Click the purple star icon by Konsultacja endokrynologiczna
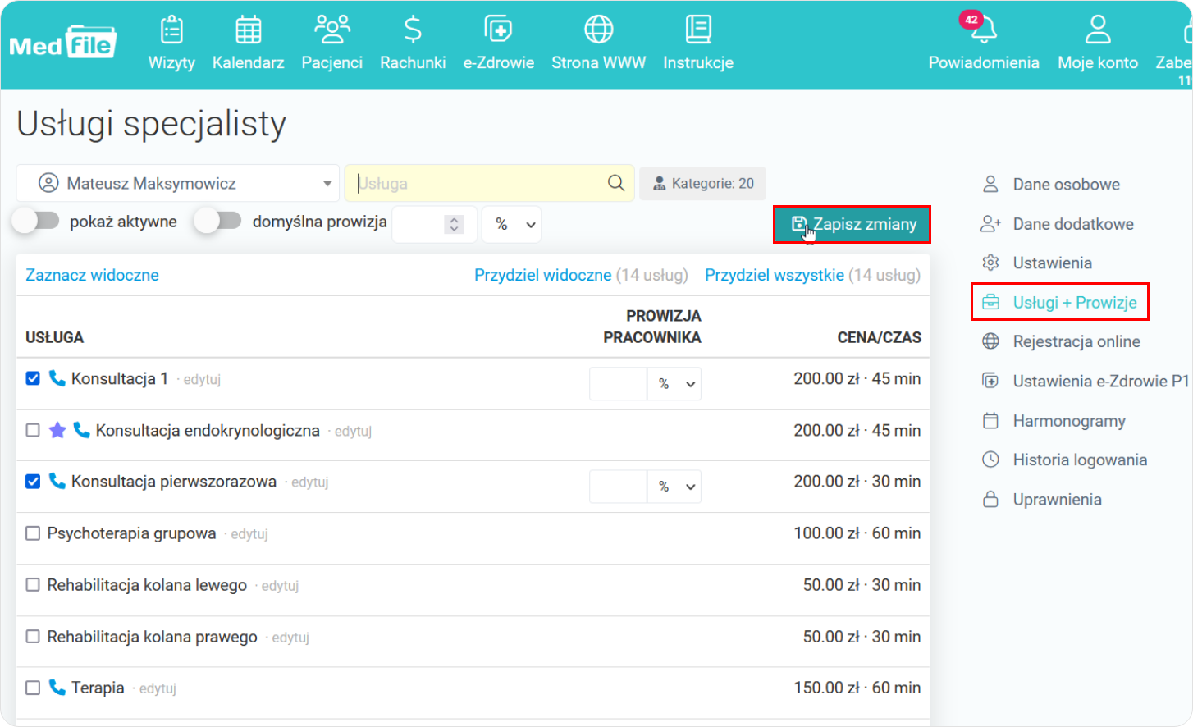The height and width of the screenshot is (727, 1193). click(x=57, y=430)
